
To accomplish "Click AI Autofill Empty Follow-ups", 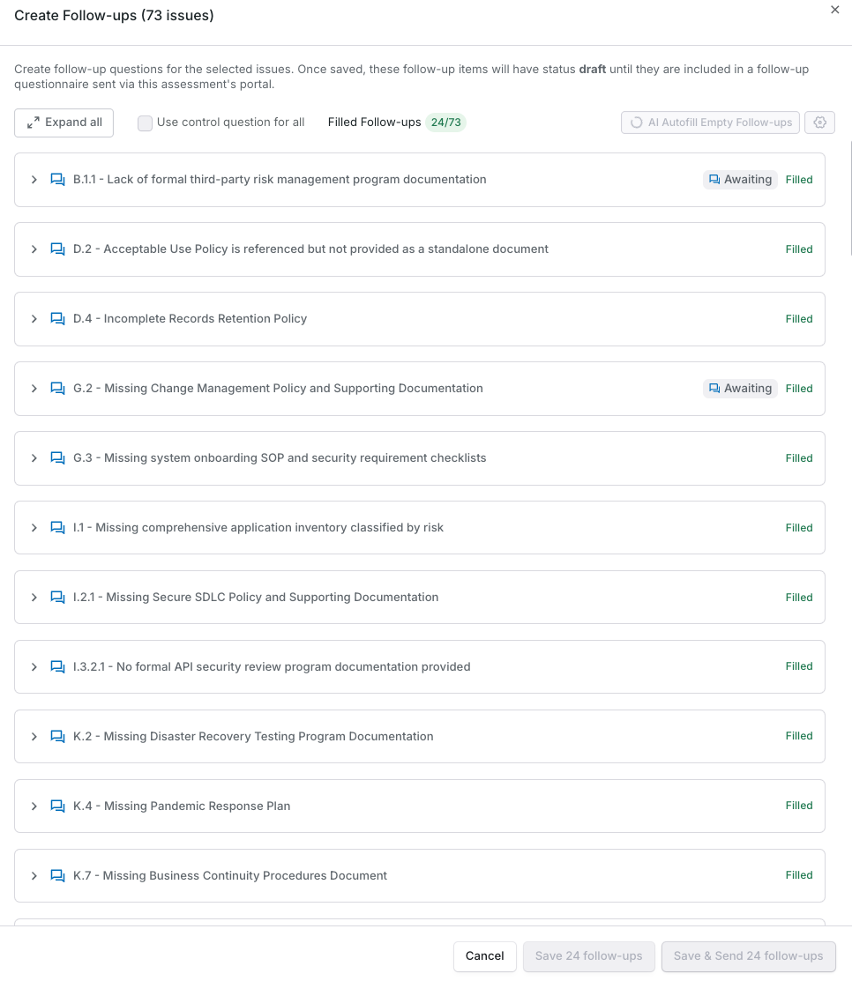I will (710, 123).
